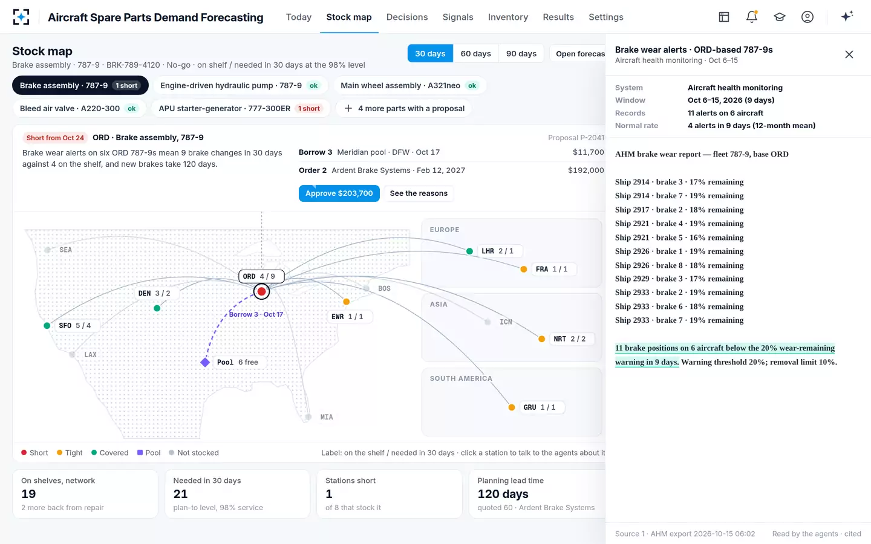
Task: Select Engine-driven hydraulic pump 787-9 chip
Action: click(x=240, y=85)
